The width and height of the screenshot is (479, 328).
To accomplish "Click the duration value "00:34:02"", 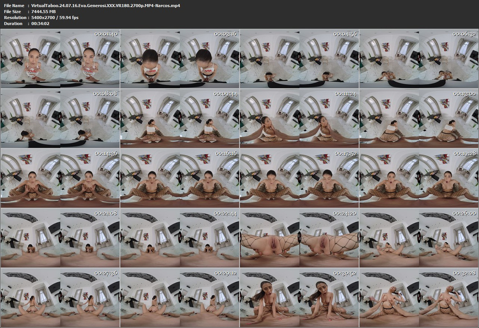I will point(40,23).
